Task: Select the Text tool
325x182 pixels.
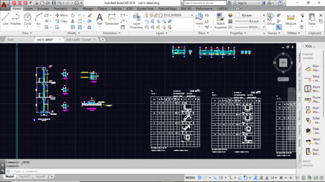Action: click(x=100, y=19)
